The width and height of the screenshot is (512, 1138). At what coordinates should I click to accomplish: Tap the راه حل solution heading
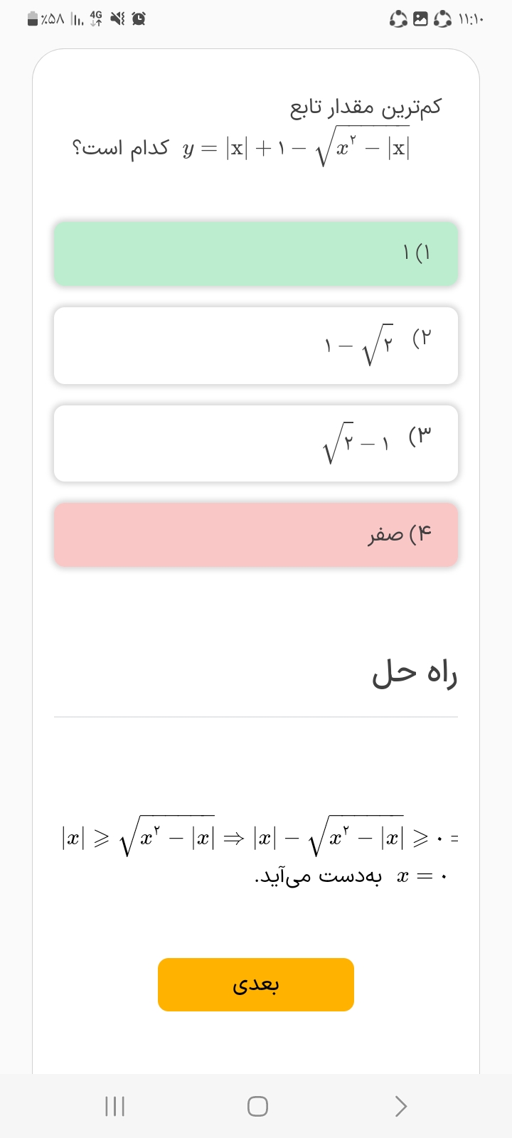[x=414, y=673]
